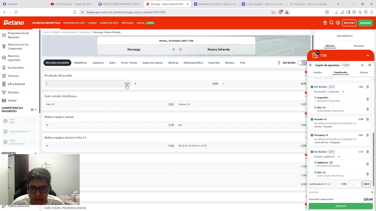This screenshot has height=211, width=376.
Task: Click stake amount input field
Action: point(354,184)
